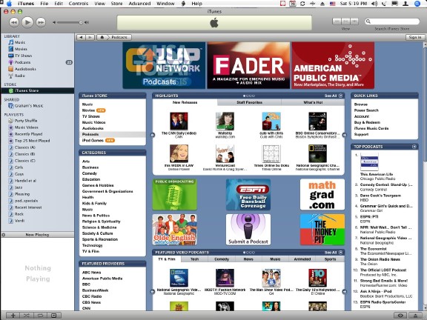Open The Onion Radio News podcast
The width and height of the screenshot is (427, 320).
tap(380, 259)
